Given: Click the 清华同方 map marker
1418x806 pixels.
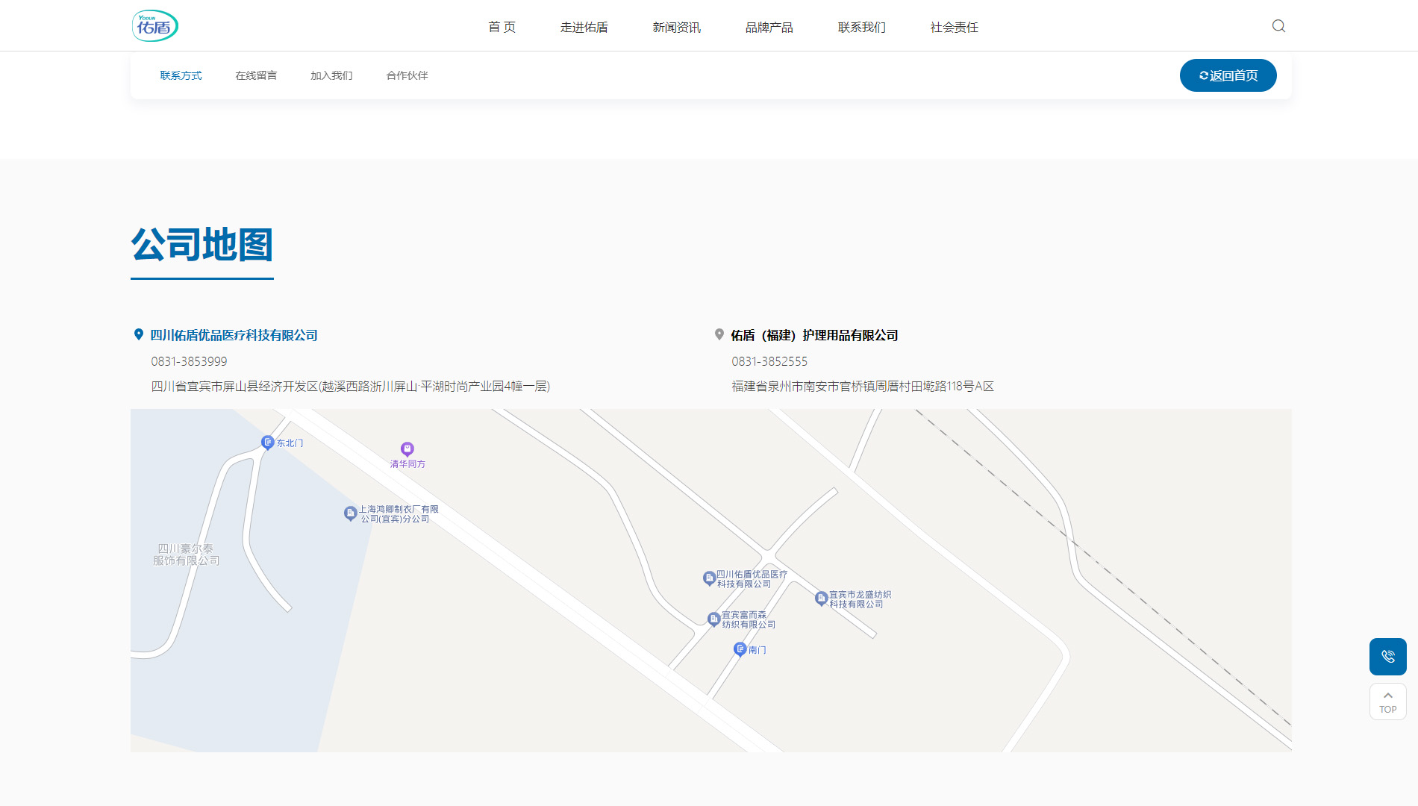Looking at the screenshot, I should click(x=407, y=449).
